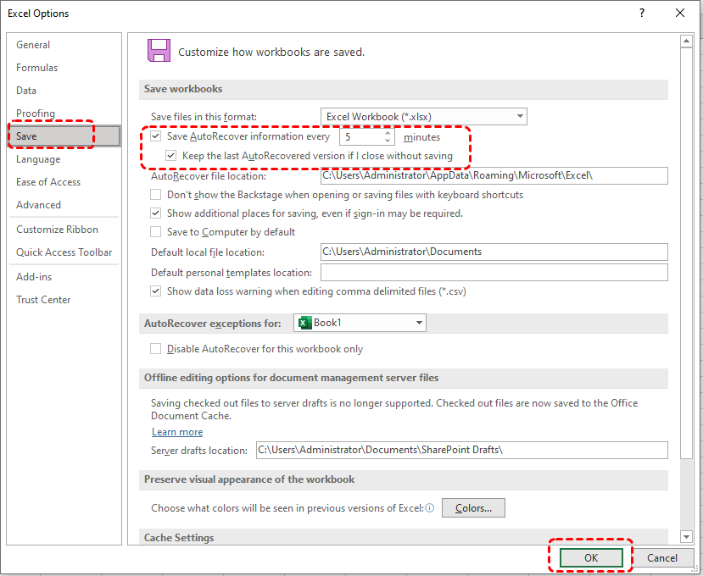The image size is (703, 576).
Task: Open the Colors... dialog button
Action: pyautogui.click(x=473, y=508)
